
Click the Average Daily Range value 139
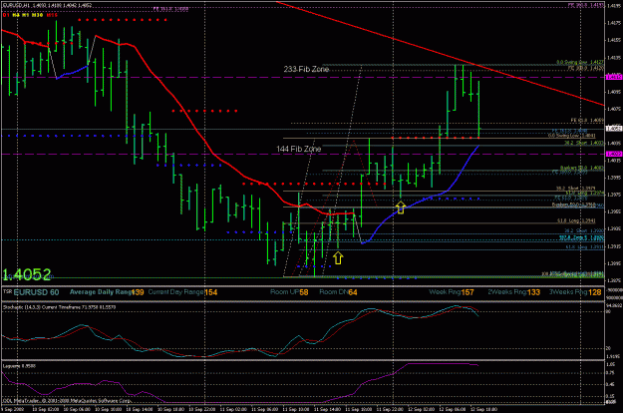coord(138,292)
